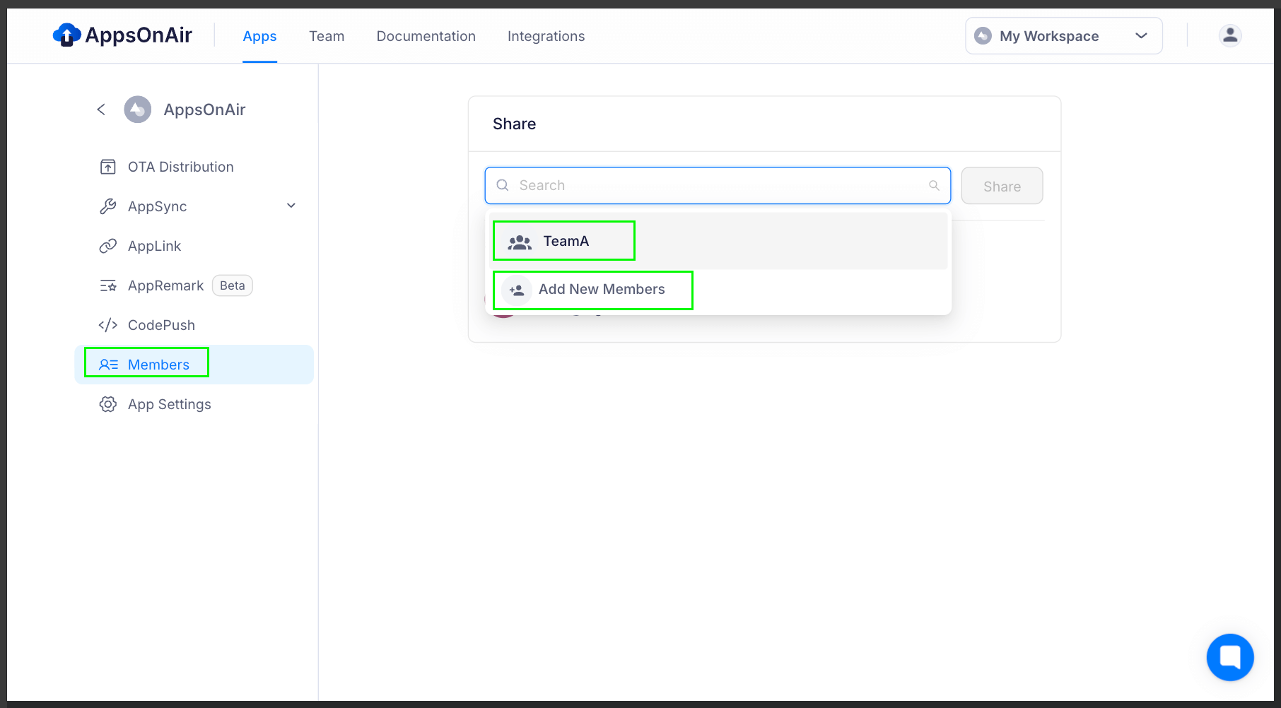Viewport: 1281px width, 708px height.
Task: Open AppRemark Beta in the sidebar
Action: point(166,285)
